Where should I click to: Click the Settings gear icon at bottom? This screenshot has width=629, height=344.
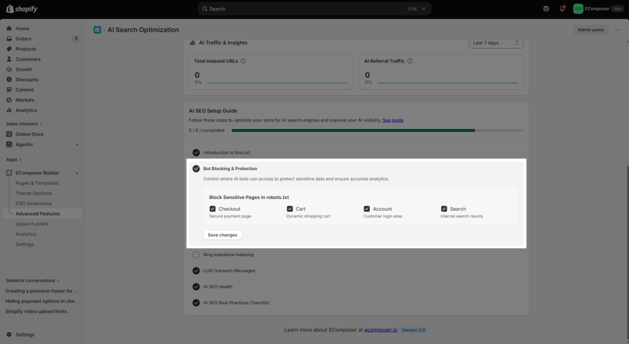(x=9, y=334)
